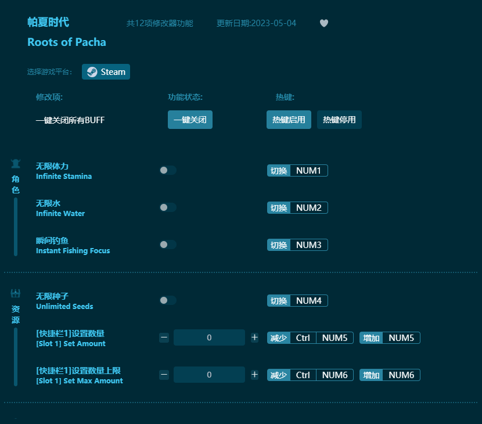The image size is (482, 424).
Task: Decrease Slot 1 Set Max Amount with minus
Action: (164, 375)
